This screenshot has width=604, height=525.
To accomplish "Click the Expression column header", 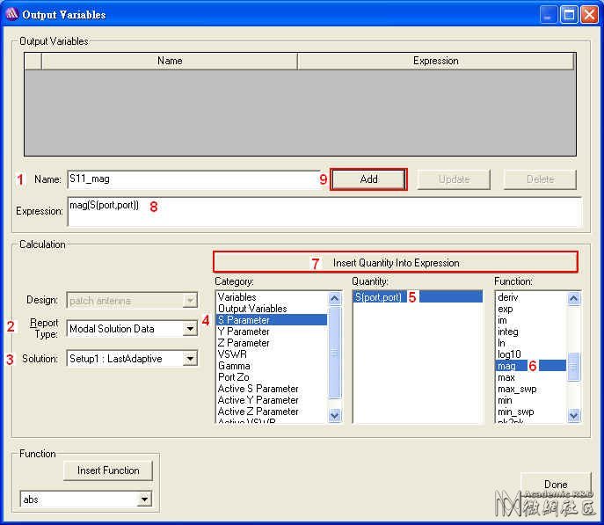I will (436, 61).
